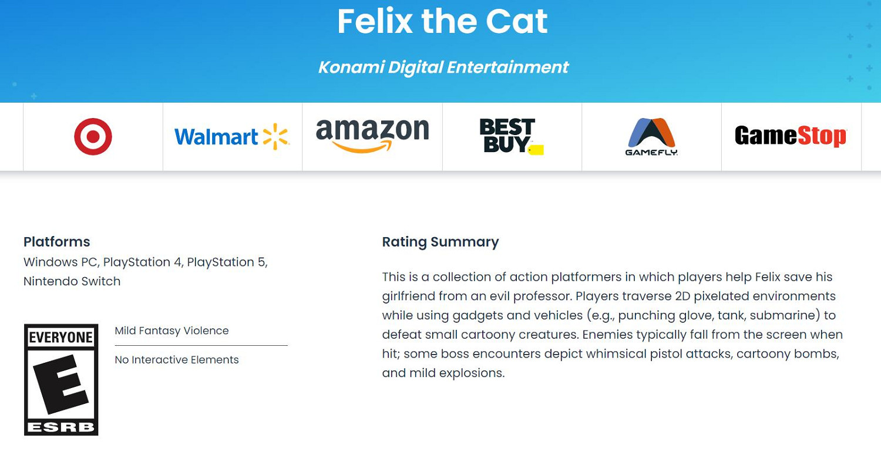Select the Konami Digital Entertainment publisher name
The image size is (881, 455).
[443, 67]
